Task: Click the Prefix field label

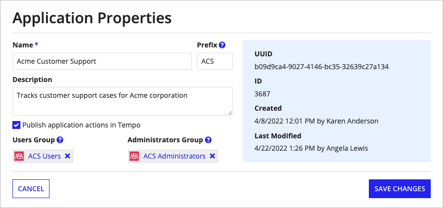Action: coord(207,45)
